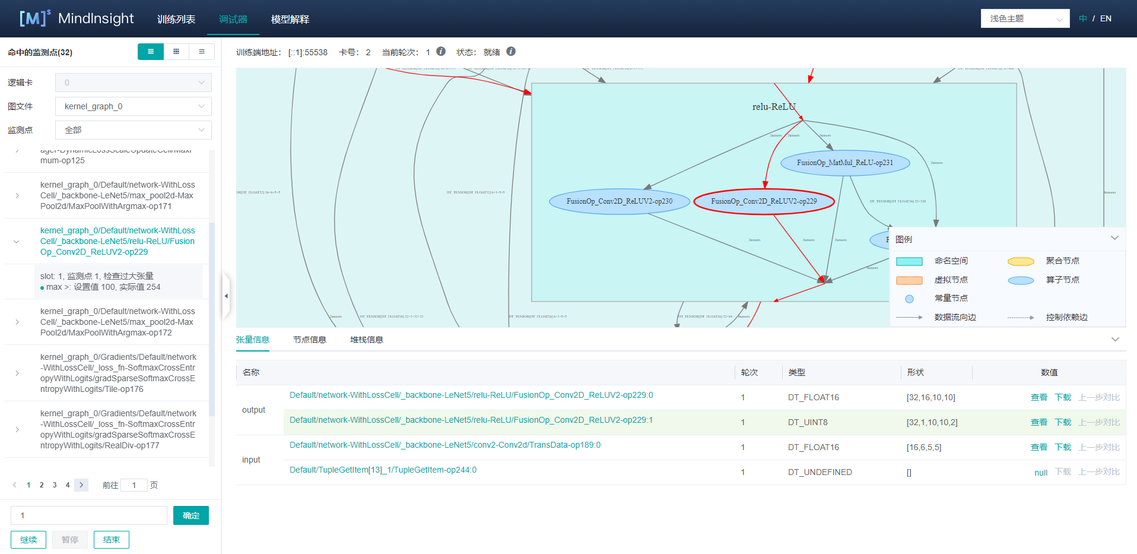Viewport: 1137px width, 554px height.
Task: Collapse the 图例 legend panel
Action: coord(1114,238)
